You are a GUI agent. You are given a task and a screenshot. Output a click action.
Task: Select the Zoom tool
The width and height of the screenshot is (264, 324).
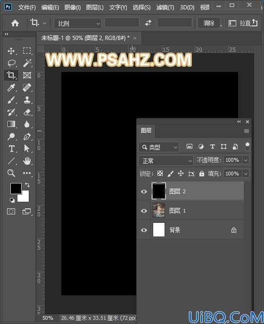[x=11, y=173]
